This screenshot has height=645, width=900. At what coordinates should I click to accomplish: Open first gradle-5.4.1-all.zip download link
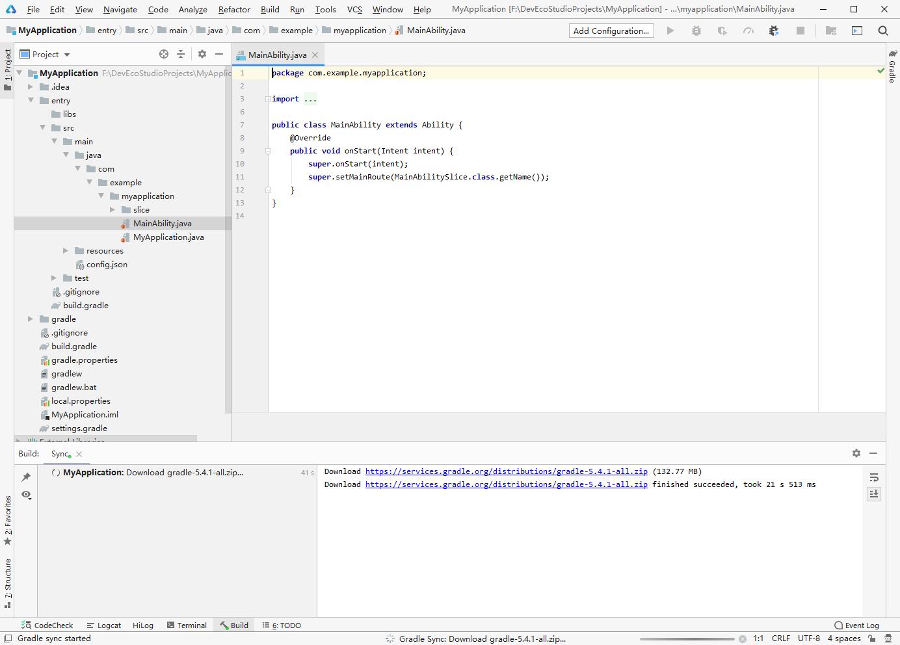click(506, 471)
